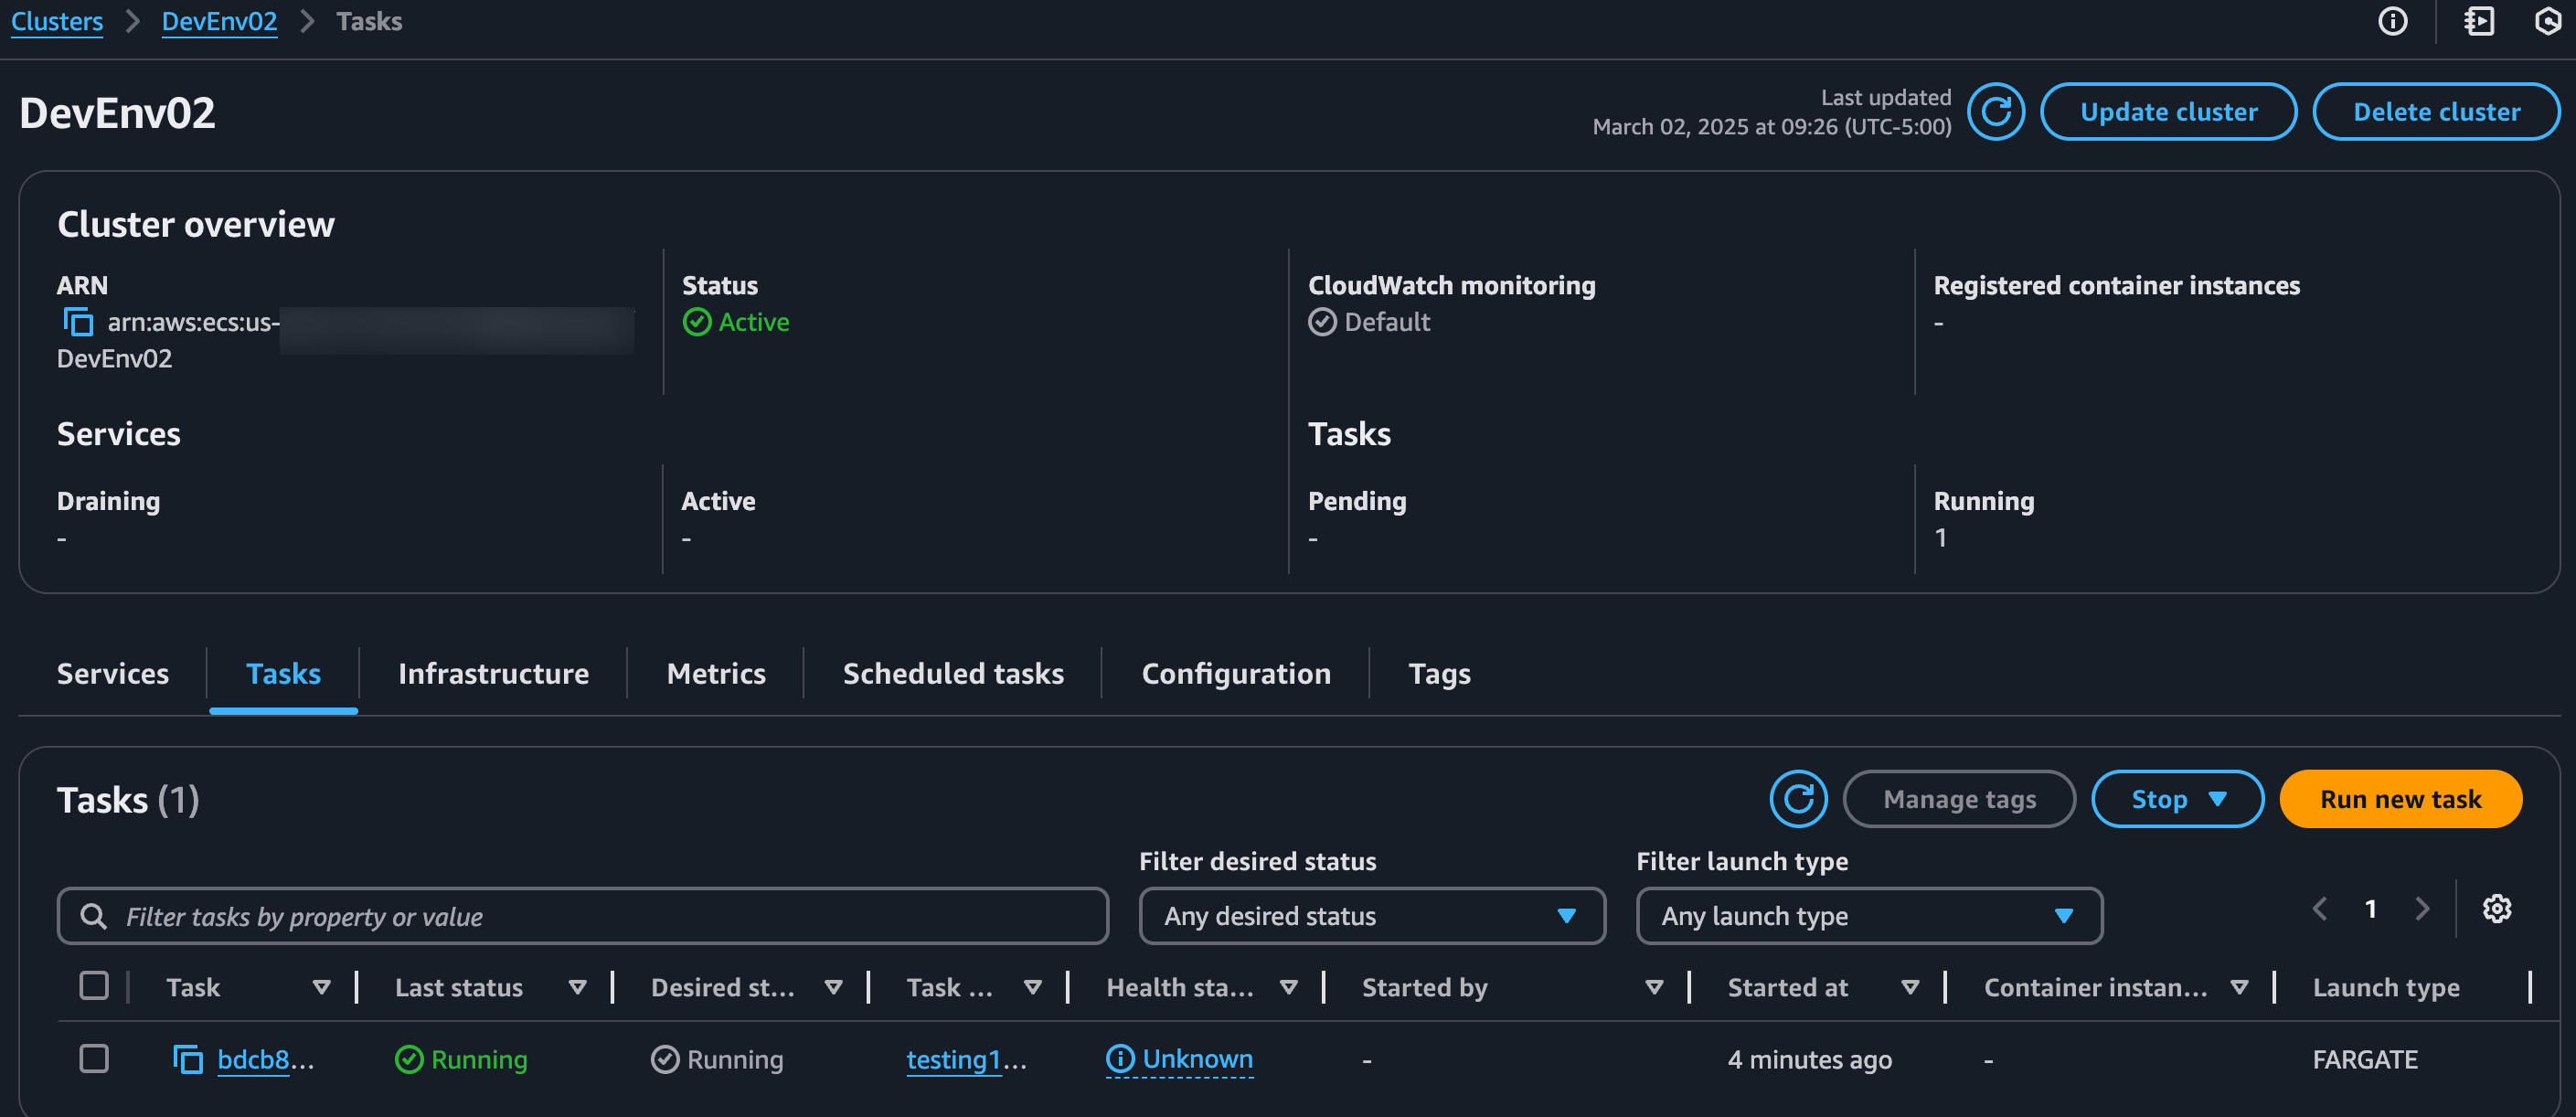Click the cluster refresh icon near Last updated
This screenshot has width=2576, height=1117.
pyautogui.click(x=1996, y=112)
